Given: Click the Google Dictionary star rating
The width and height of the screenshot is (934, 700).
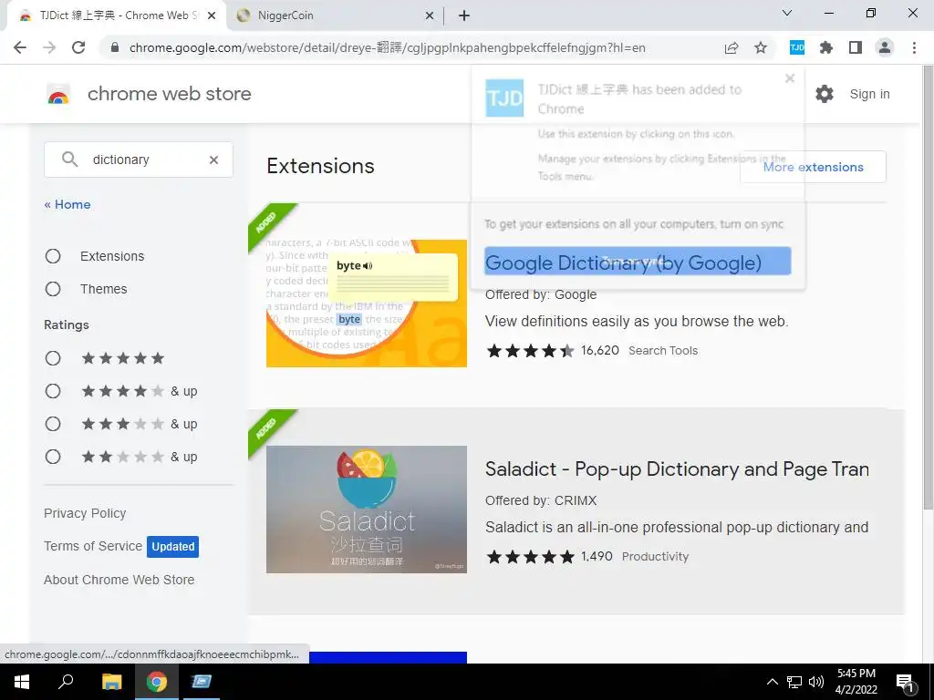Looking at the screenshot, I should (530, 351).
